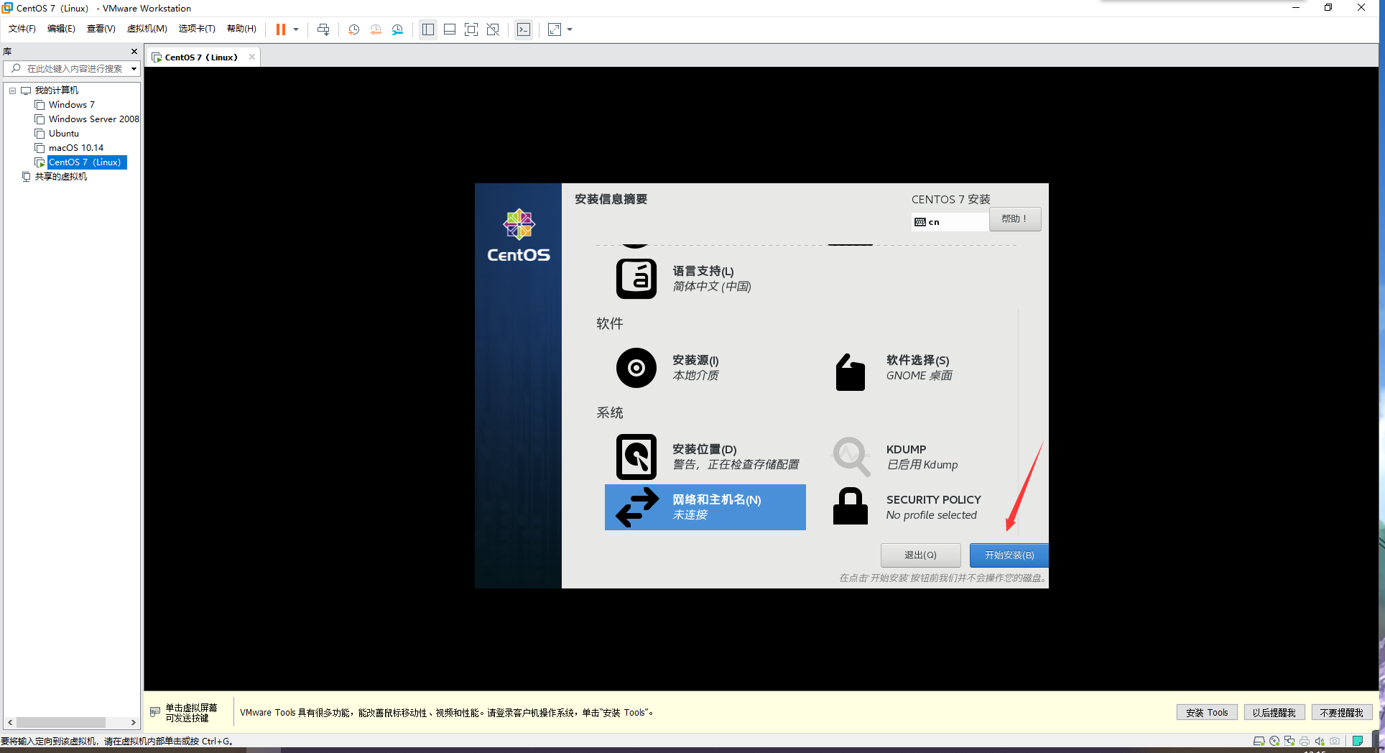Screen dimensions: 1385x753
Task: Click the network adapter status icon
Action: [1289, 742]
